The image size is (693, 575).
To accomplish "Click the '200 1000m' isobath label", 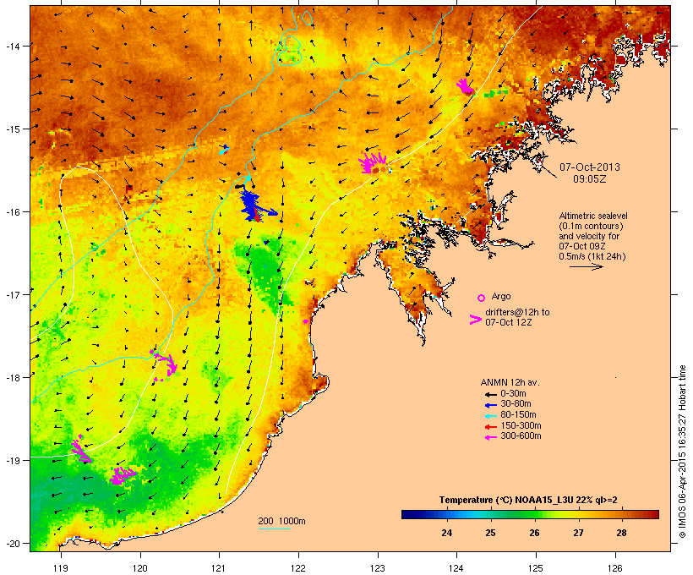I will [281, 521].
